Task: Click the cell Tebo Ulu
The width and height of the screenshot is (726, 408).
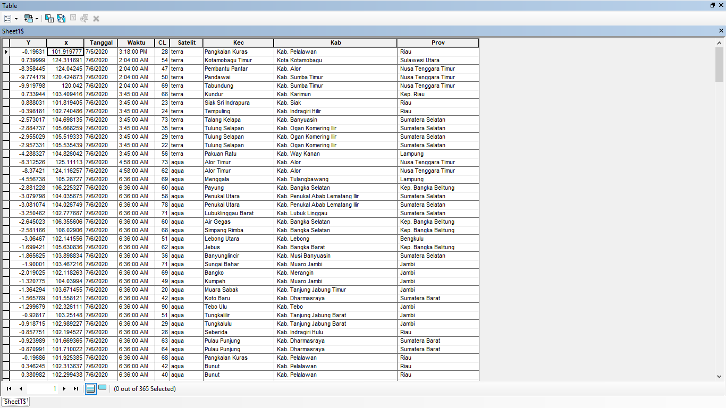Action: click(x=239, y=307)
